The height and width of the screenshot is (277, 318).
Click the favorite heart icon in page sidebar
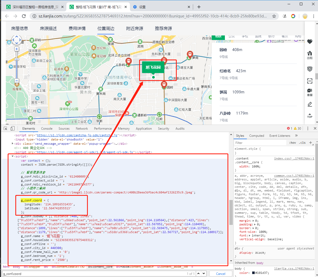pyautogui.click(x=310, y=42)
